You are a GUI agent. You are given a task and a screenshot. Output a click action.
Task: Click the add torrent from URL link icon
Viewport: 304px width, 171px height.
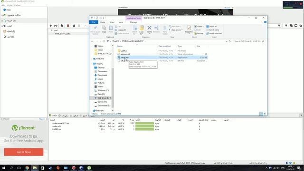(56, 26)
